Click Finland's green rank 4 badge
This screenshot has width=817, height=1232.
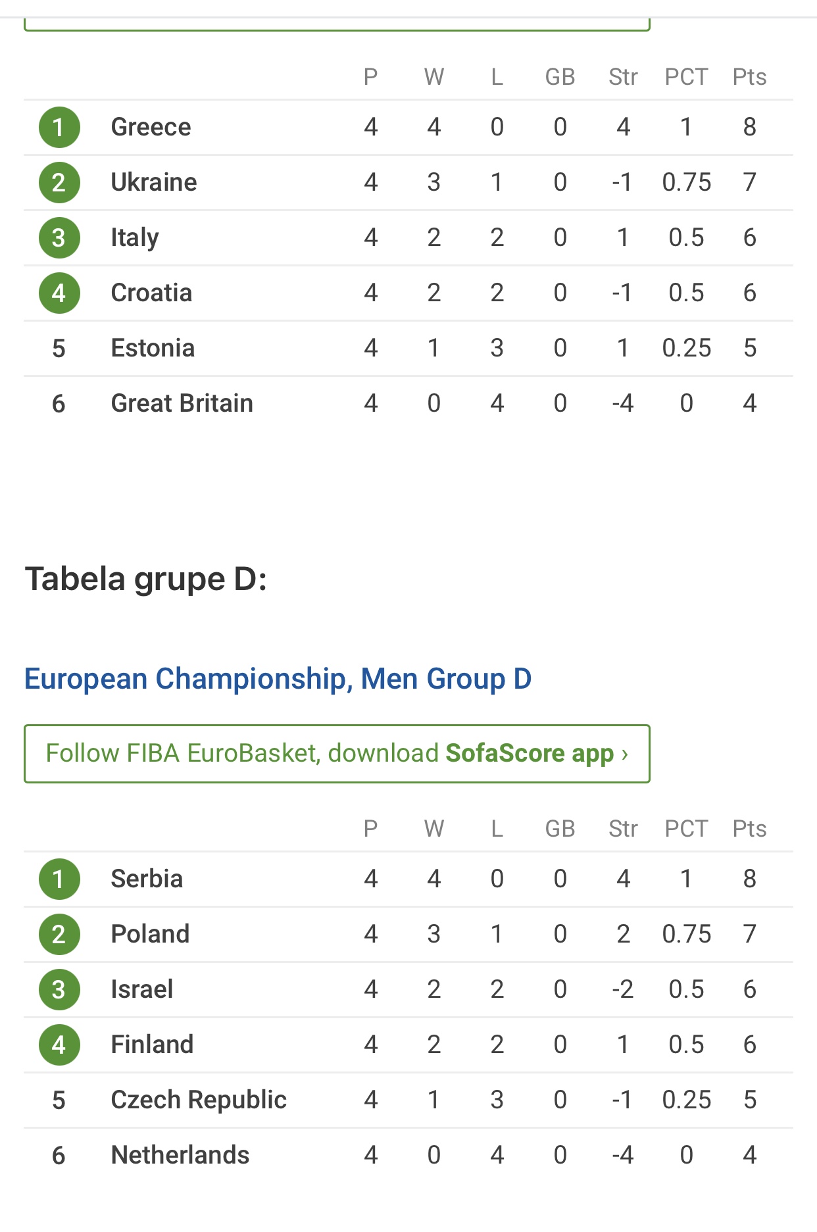59,1045
